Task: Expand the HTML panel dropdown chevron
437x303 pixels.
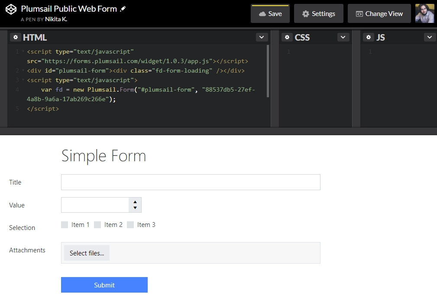Action: (x=262, y=37)
